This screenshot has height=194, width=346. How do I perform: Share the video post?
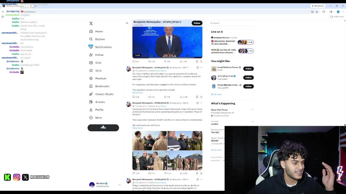point(201,61)
